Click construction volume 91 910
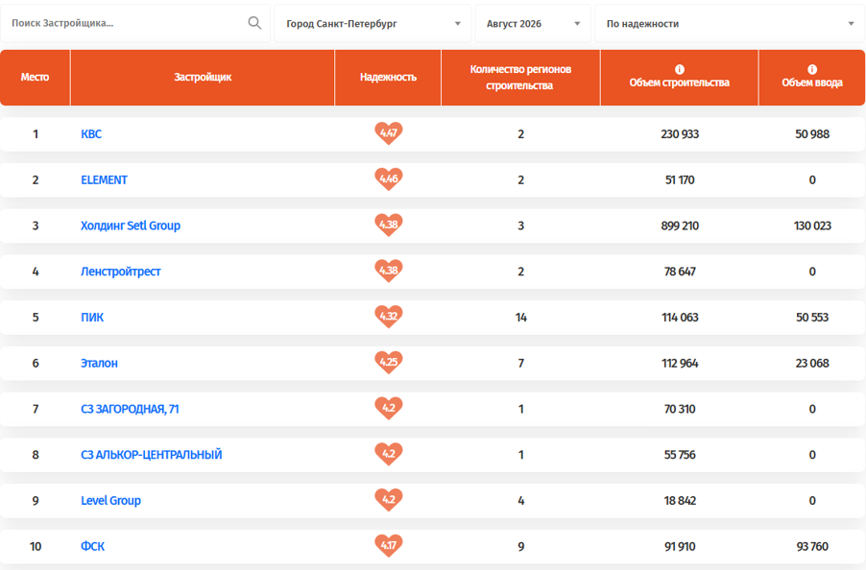The image size is (866, 570). point(680,546)
